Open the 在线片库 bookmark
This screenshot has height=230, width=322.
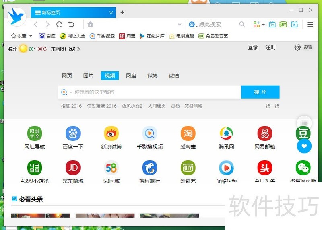click(152, 36)
